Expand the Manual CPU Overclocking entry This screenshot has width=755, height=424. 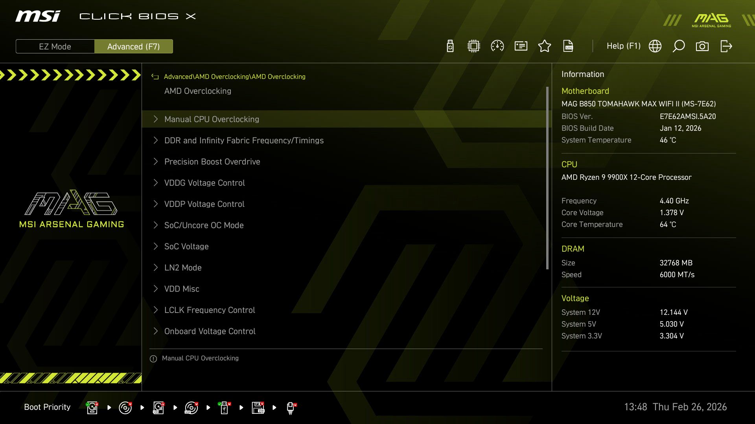click(212, 119)
